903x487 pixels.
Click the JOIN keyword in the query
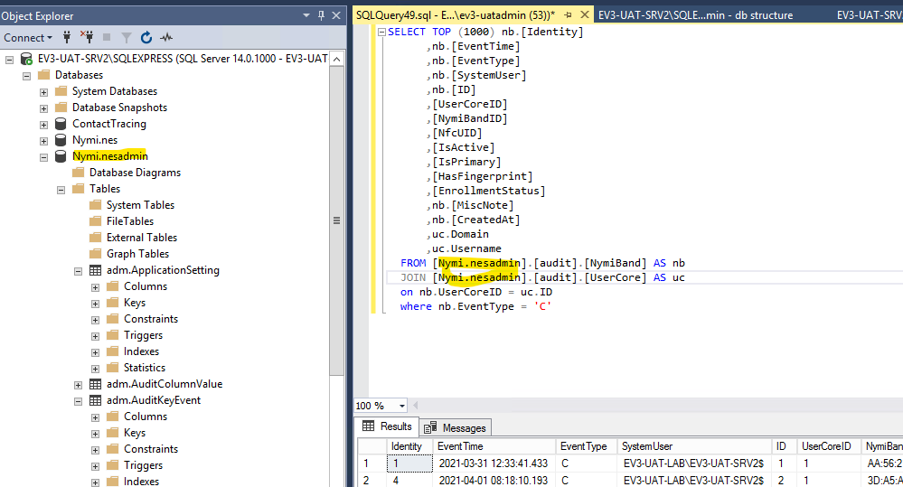pyautogui.click(x=413, y=277)
